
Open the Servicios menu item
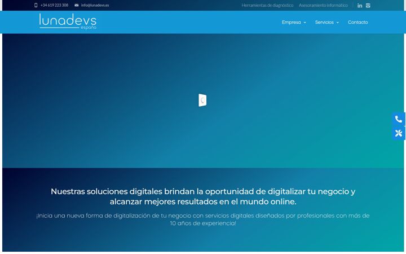(x=324, y=22)
